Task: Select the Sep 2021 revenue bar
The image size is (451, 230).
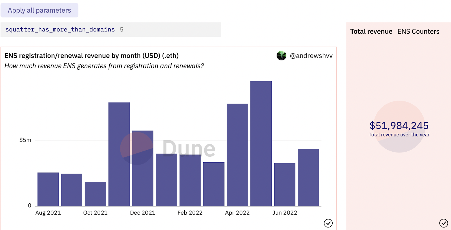Action: pyautogui.click(x=72, y=190)
